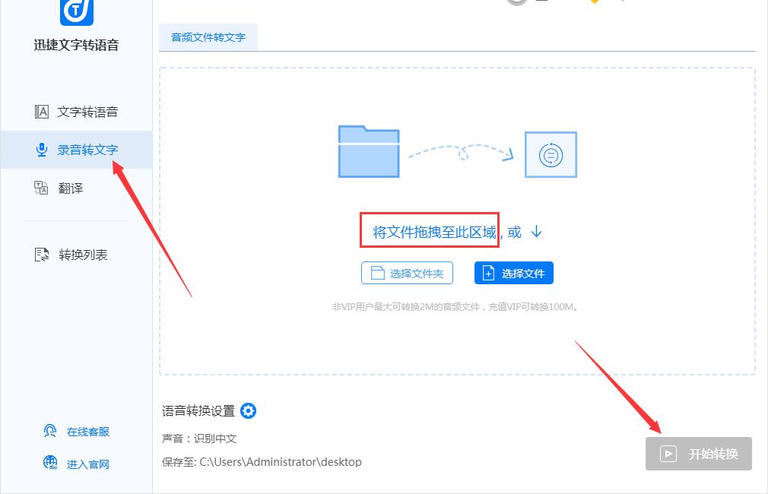Click the download arrow after 或
768x494 pixels.
537,232
